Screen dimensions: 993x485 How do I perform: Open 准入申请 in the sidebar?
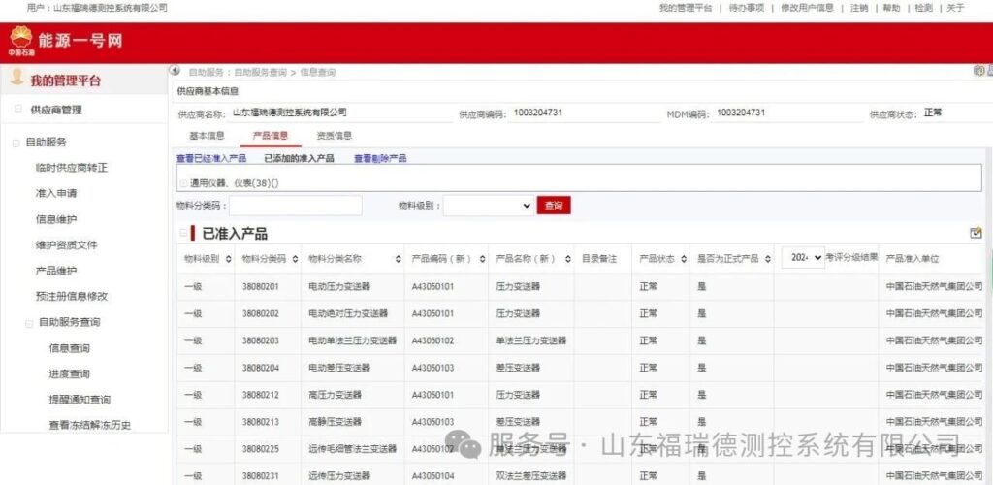[56, 194]
